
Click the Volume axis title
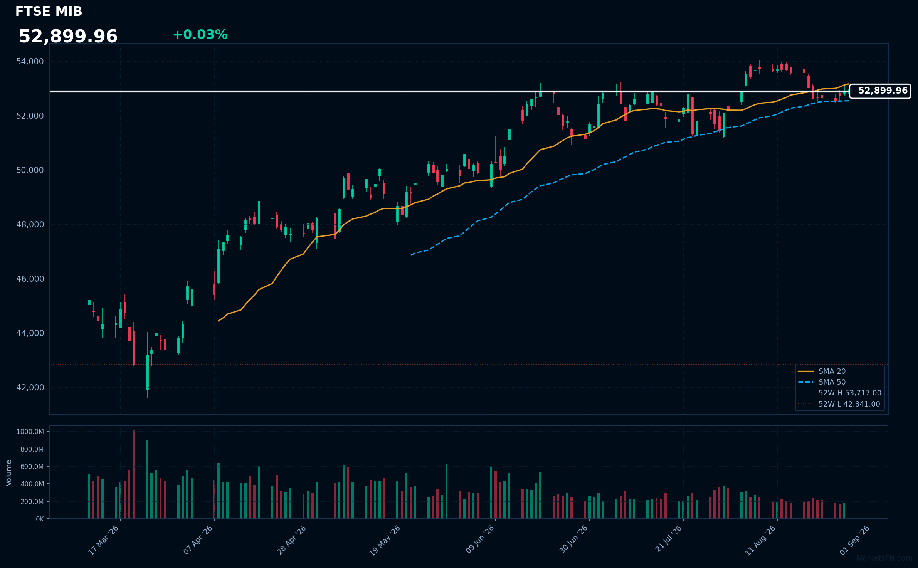(x=9, y=473)
